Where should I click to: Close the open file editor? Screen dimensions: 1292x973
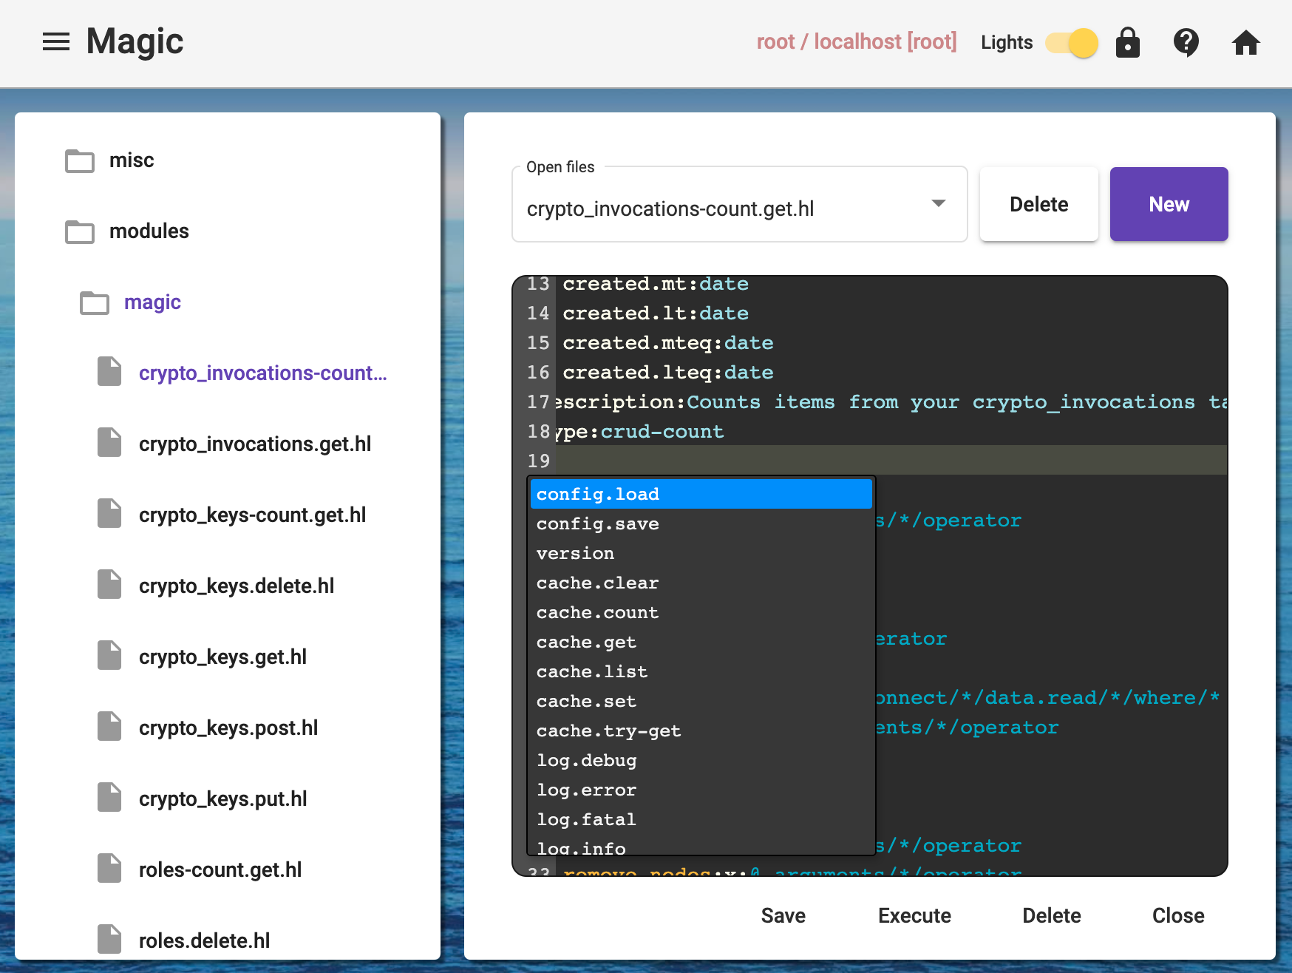click(1177, 915)
